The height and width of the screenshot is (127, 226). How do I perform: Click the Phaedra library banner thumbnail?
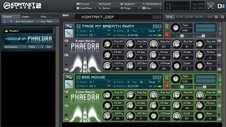point(28,39)
